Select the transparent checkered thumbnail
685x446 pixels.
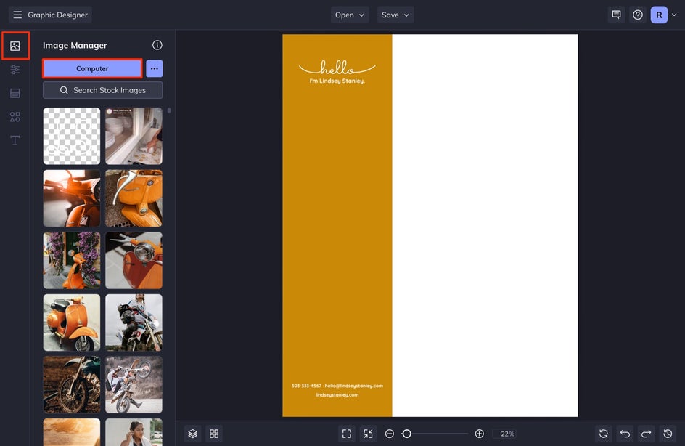click(72, 136)
